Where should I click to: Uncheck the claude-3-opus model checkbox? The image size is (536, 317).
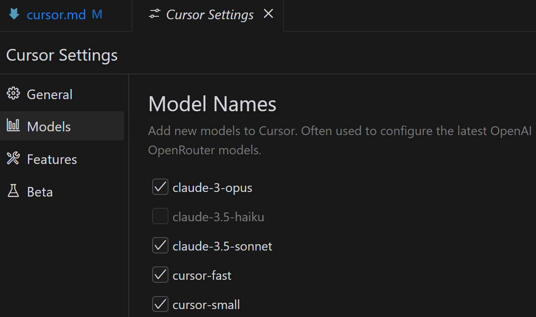(x=160, y=187)
